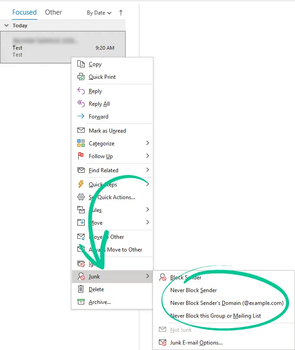Click the colorful Categorize squares icon
Viewport: 295px width, 350px height.
pos(81,144)
